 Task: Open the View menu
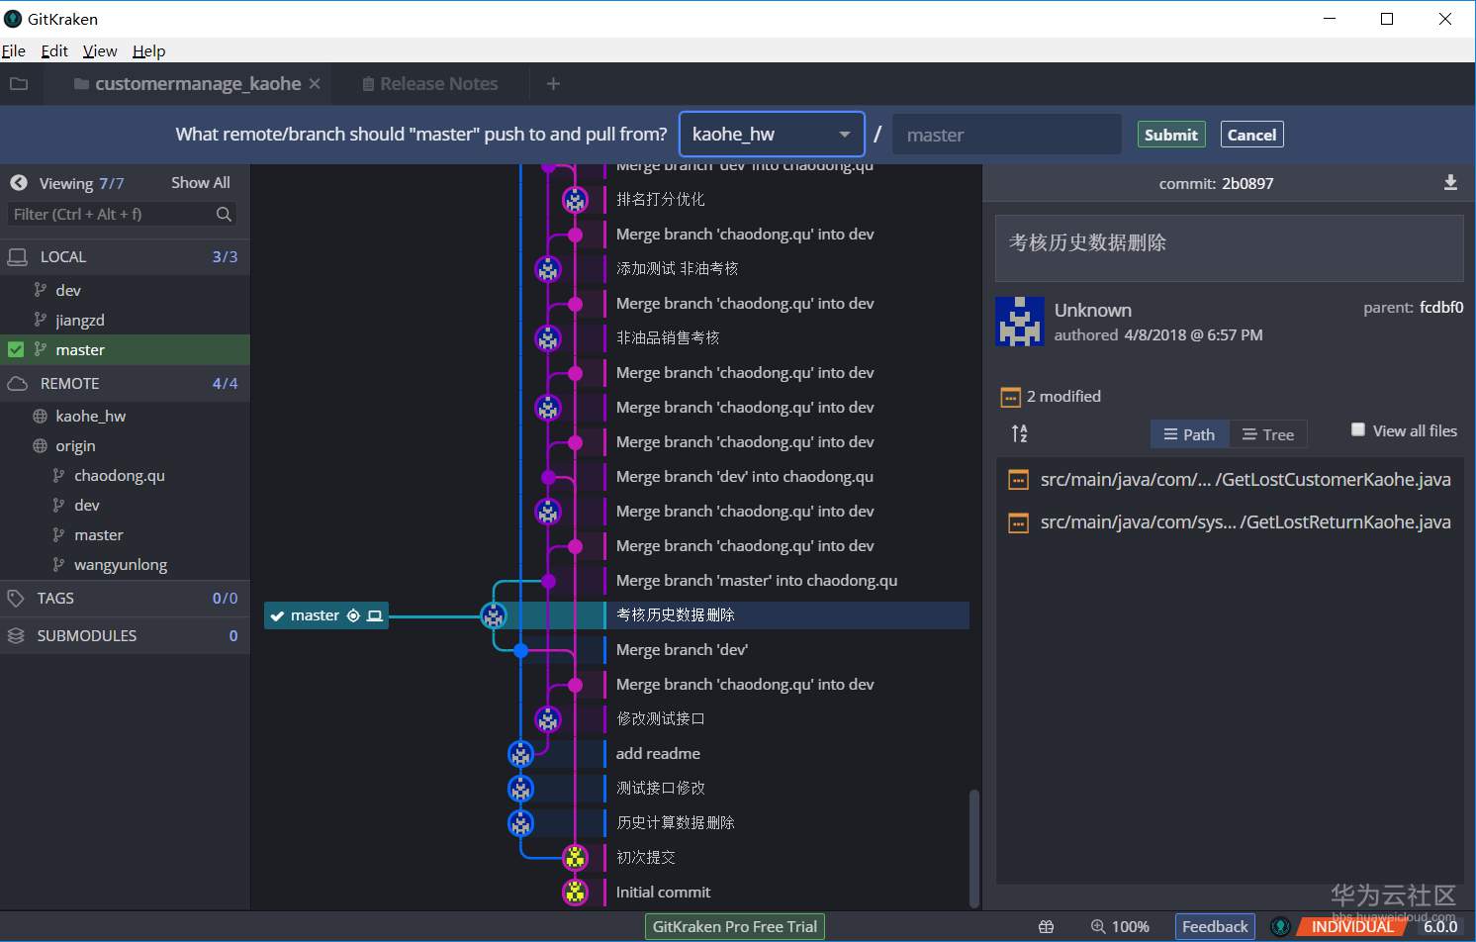tap(100, 50)
